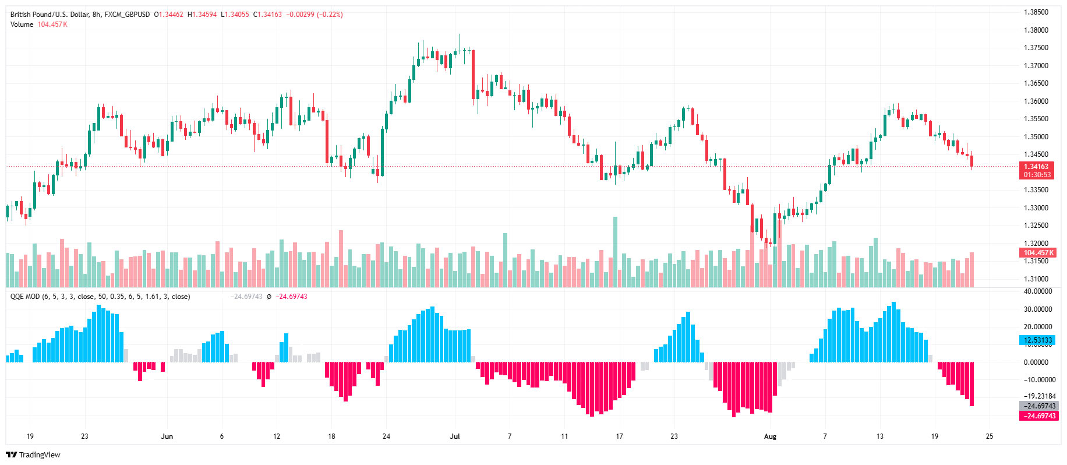Click the -0.22% change value in header
The width and height of the screenshot is (1067, 465).
click(x=330, y=15)
